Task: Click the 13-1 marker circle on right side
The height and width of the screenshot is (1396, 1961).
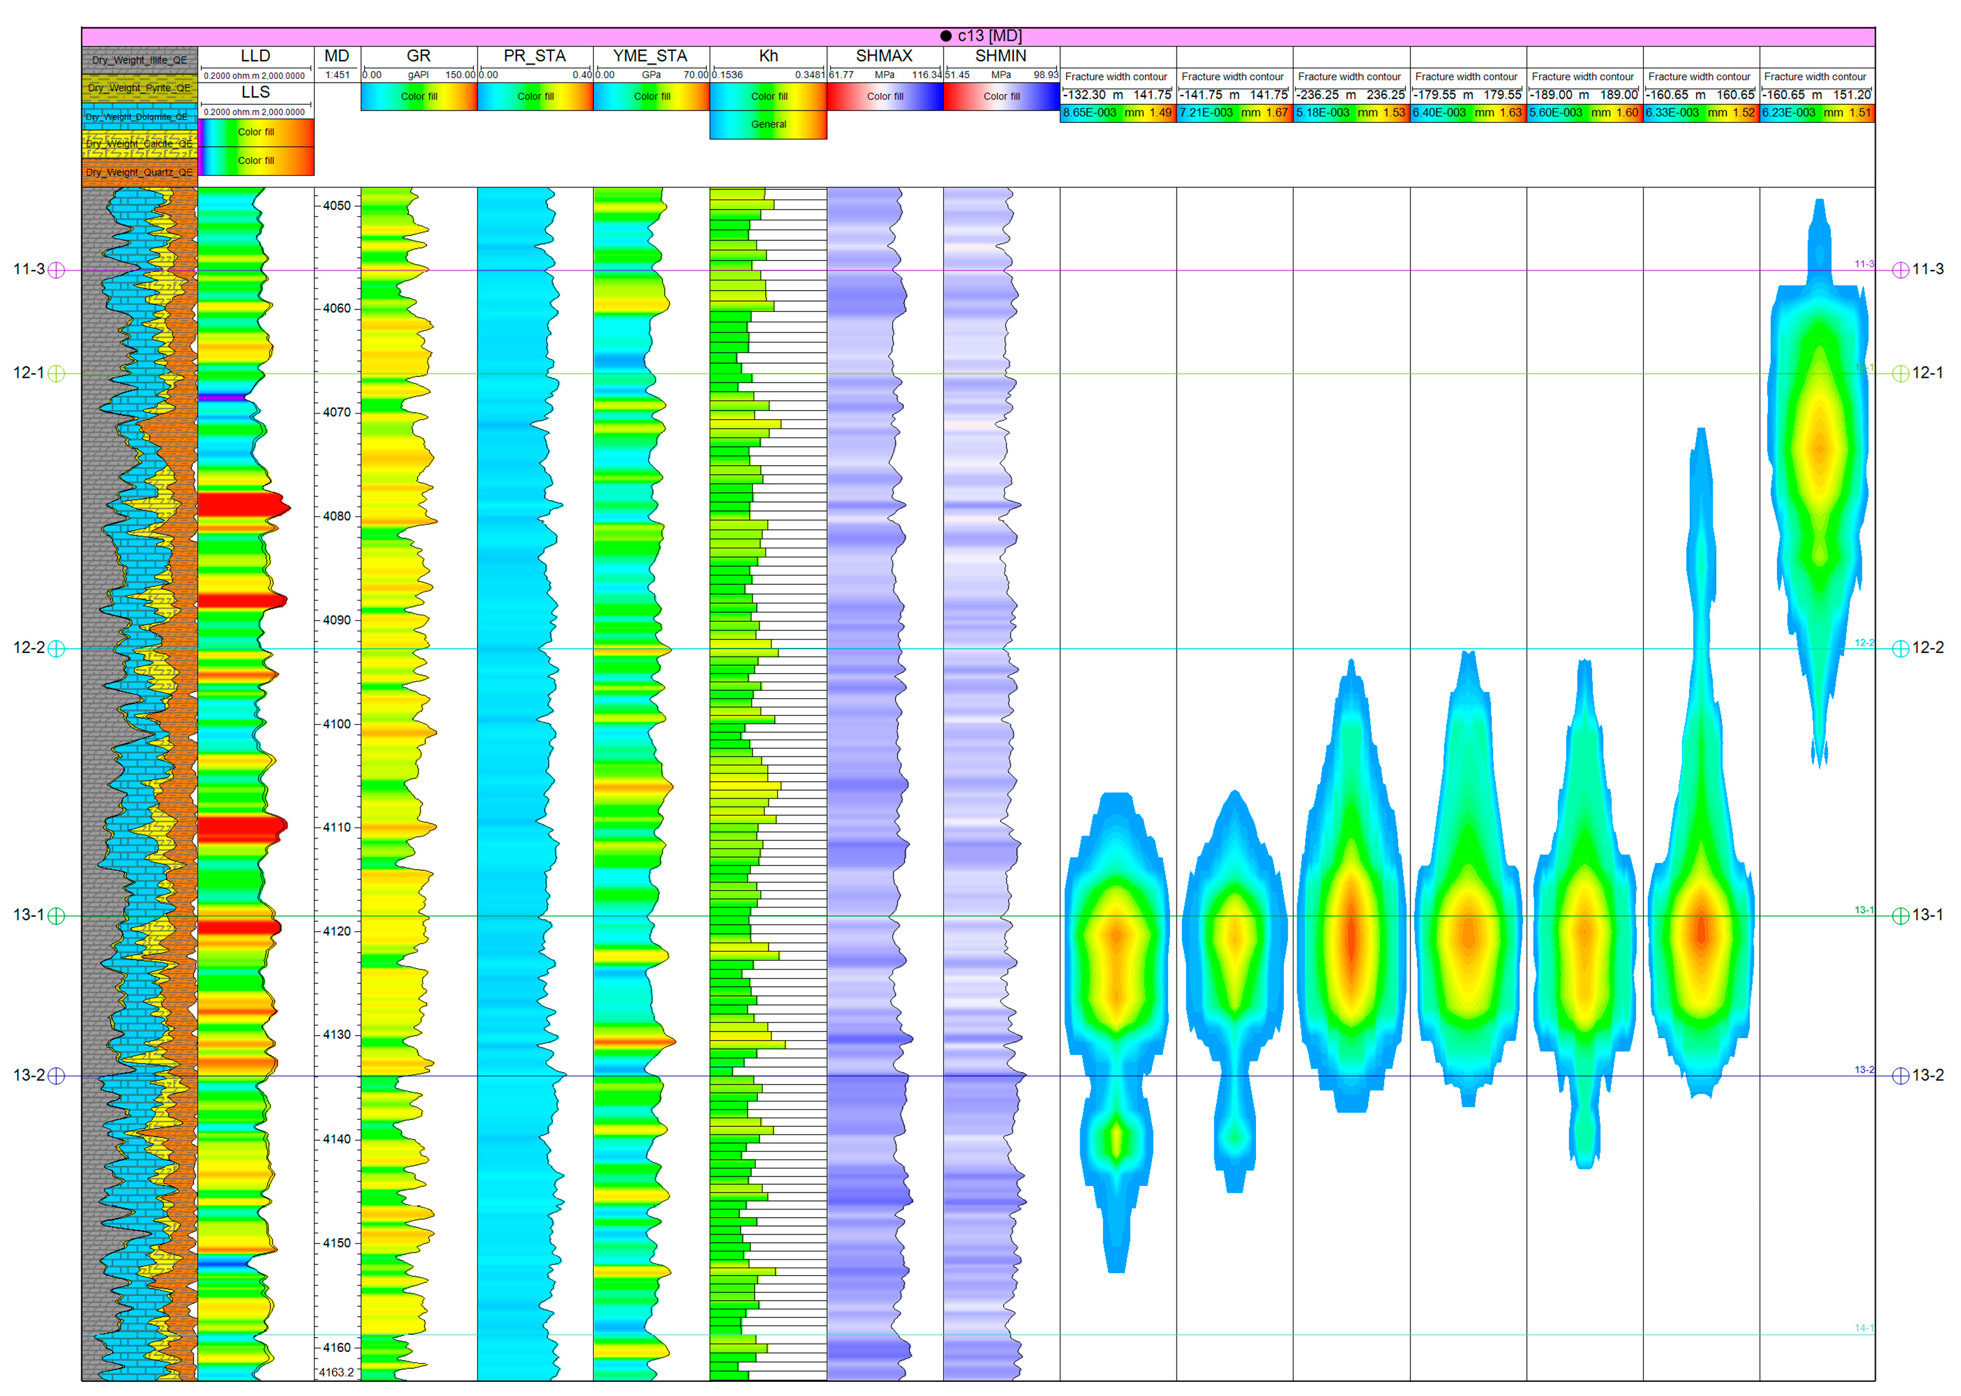Action: pos(1901,915)
